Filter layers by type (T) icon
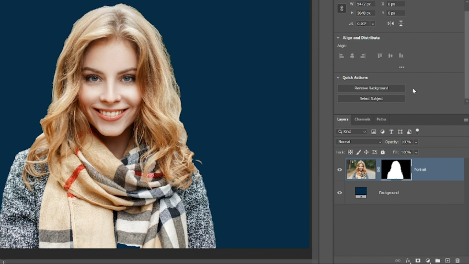 (391, 132)
